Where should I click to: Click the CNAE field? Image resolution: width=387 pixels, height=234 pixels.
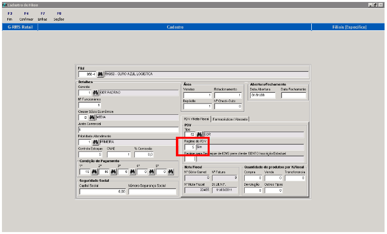119,154
